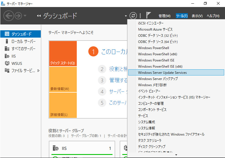Open the 管理(M) menu
This screenshot has width=225, height=158.
point(165,16)
